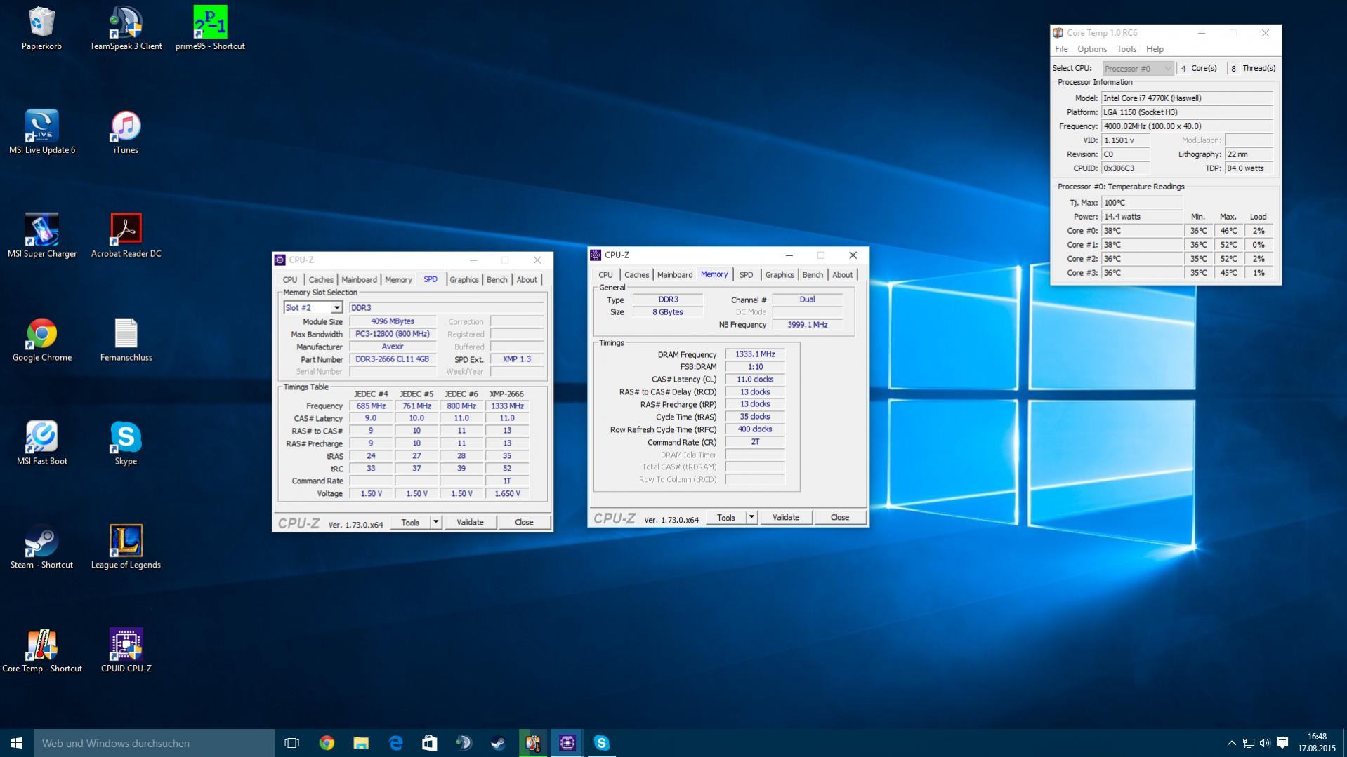This screenshot has height=757, width=1347.
Task: Launch TeamSpeak 3 Client desktop icon
Action: pos(126,29)
